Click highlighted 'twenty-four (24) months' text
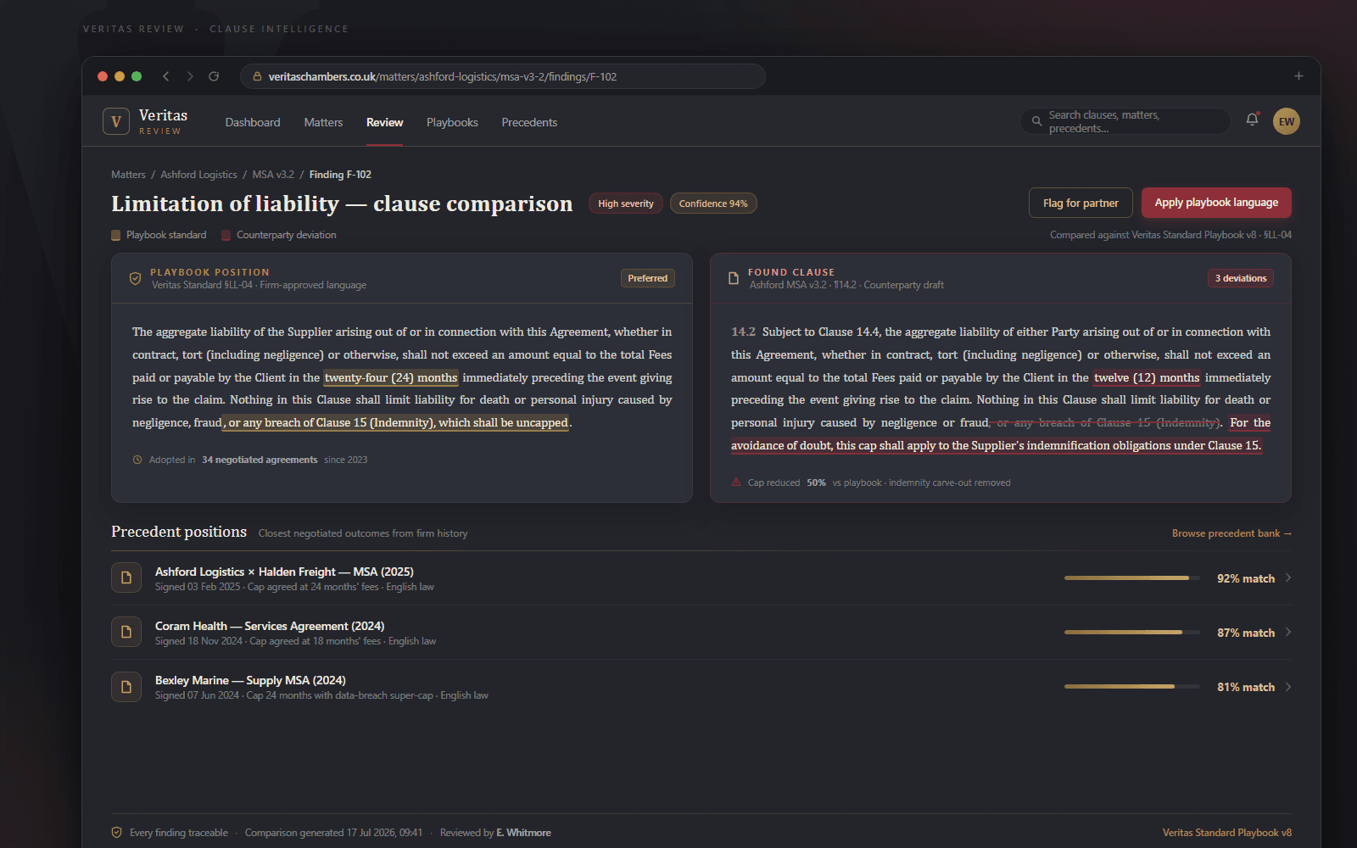Image resolution: width=1357 pixels, height=848 pixels. tap(391, 377)
